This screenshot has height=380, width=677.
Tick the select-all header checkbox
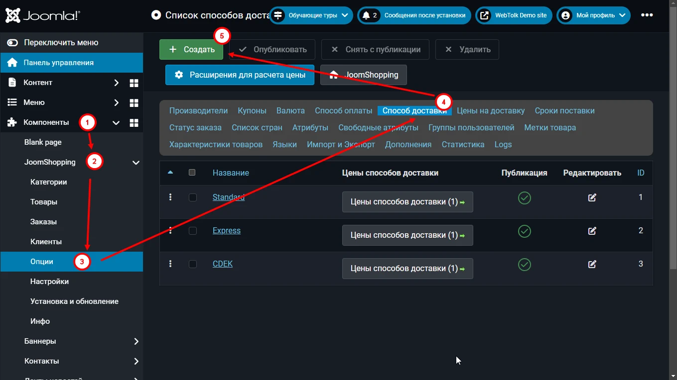coord(192,173)
